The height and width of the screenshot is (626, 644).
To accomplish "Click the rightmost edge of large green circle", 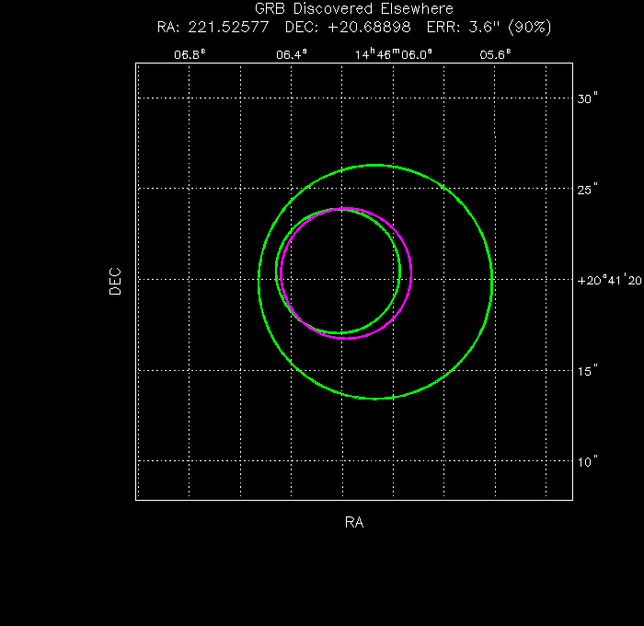I will click(492, 282).
